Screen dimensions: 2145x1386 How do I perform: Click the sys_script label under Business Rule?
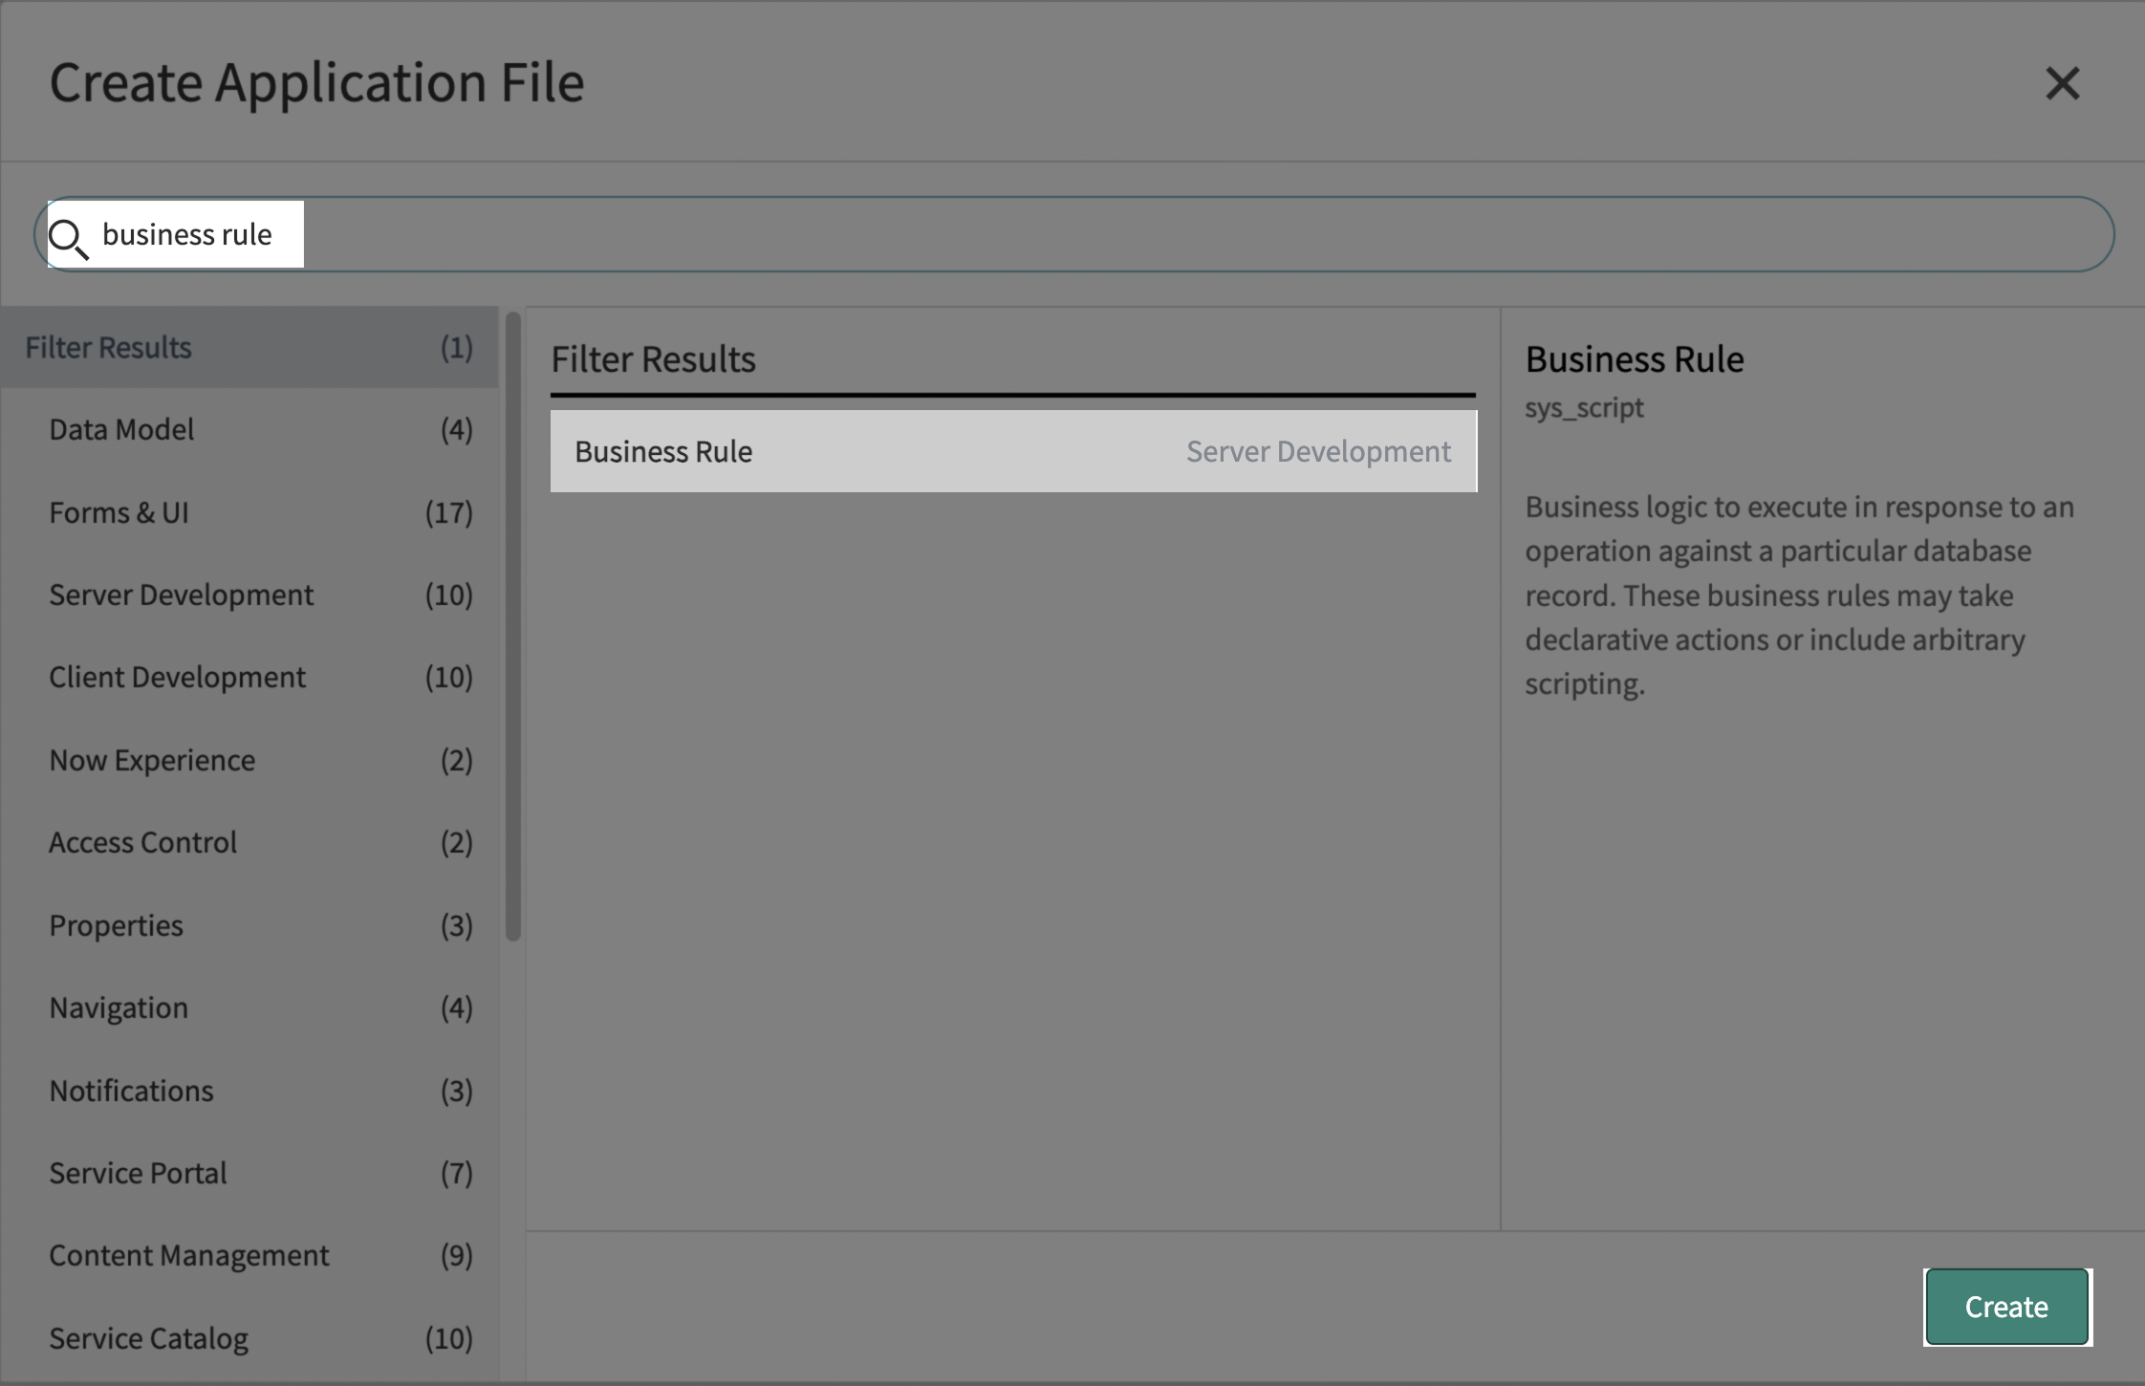click(x=1584, y=407)
